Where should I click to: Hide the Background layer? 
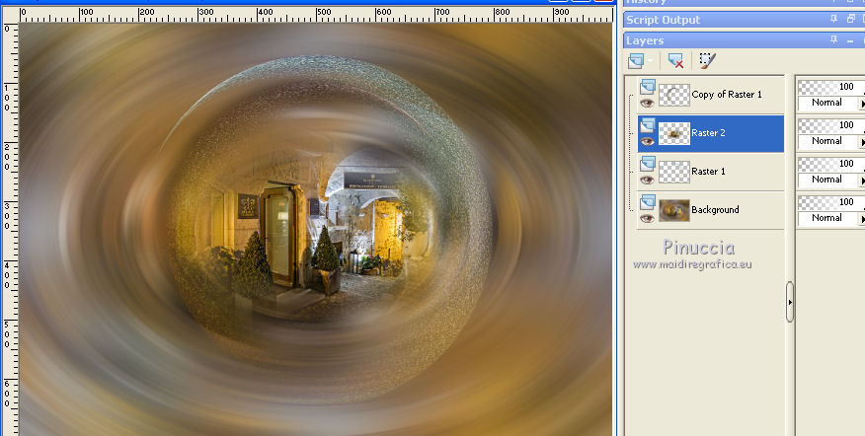(x=647, y=219)
